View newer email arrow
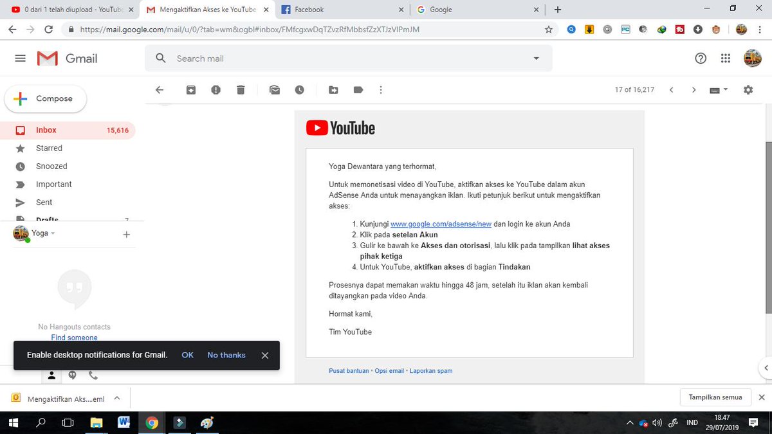772x434 pixels. point(671,90)
